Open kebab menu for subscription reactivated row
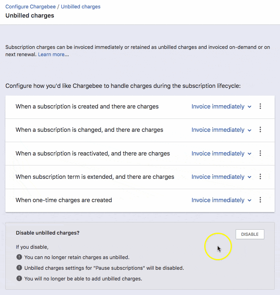Screen dimensions: 280x295 [x=260, y=154]
